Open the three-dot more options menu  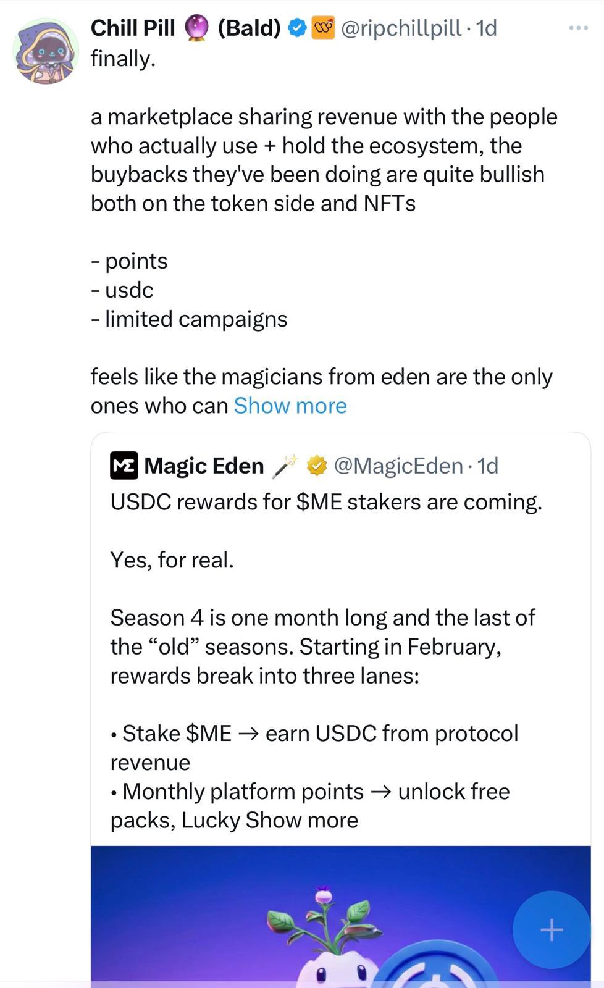tap(578, 28)
